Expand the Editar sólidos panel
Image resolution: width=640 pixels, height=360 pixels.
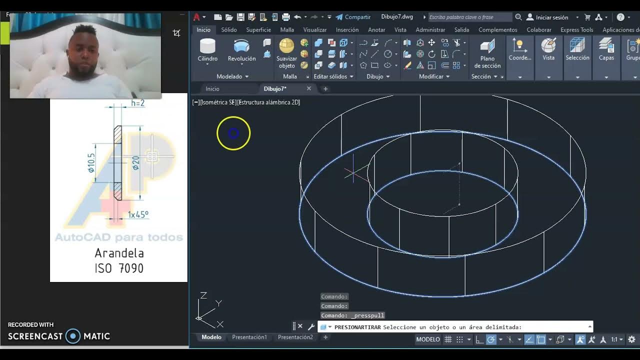point(333,76)
